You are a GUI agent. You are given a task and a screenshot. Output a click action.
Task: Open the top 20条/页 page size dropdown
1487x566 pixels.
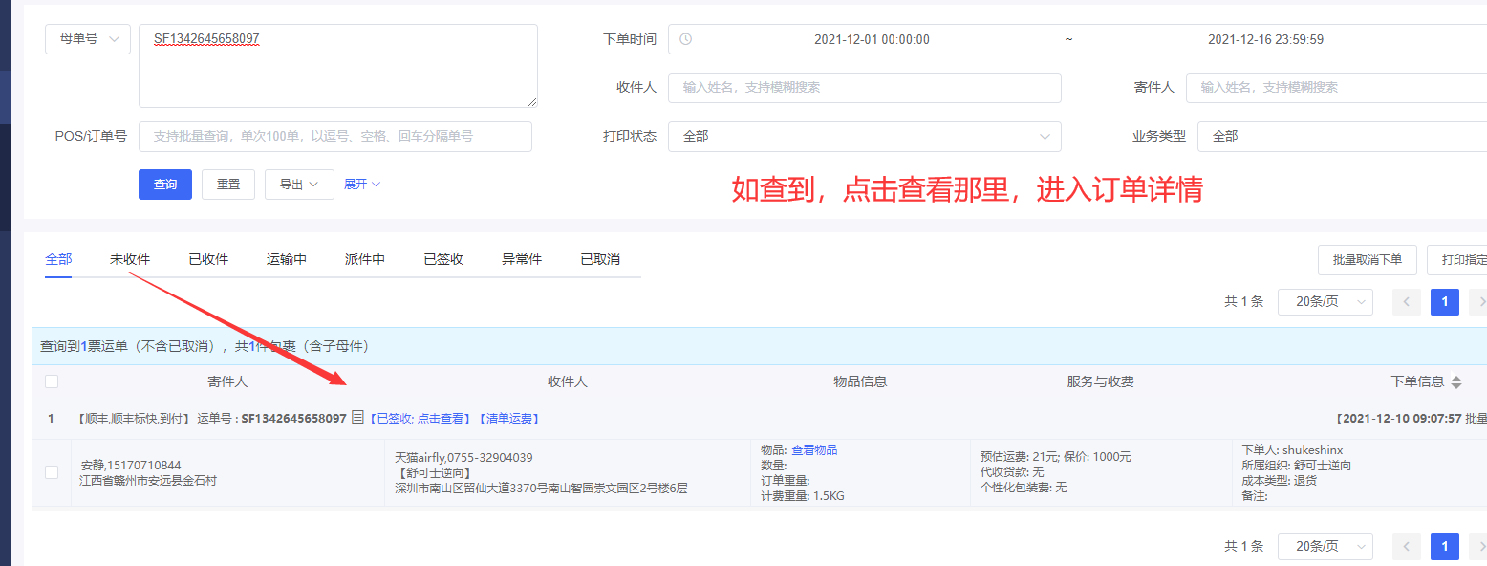(1325, 302)
